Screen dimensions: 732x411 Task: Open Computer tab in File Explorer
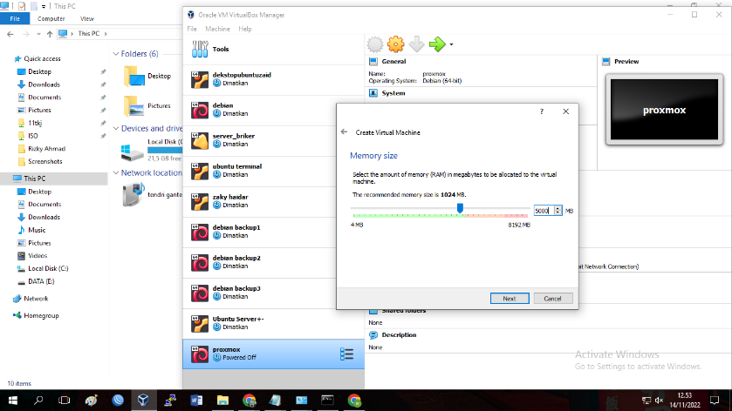51,18
